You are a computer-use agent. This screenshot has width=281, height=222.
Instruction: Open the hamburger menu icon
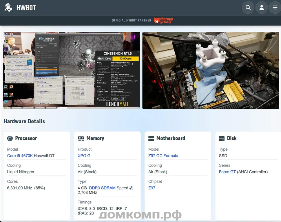[275, 8]
